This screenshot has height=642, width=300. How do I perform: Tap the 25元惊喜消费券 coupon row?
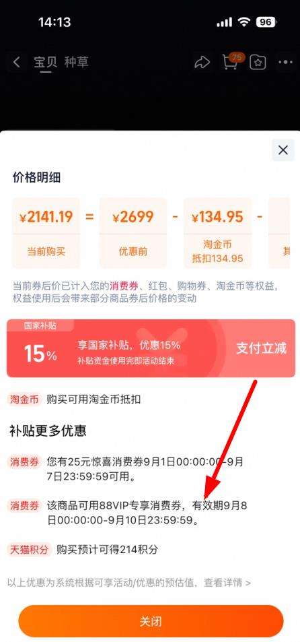(x=126, y=470)
